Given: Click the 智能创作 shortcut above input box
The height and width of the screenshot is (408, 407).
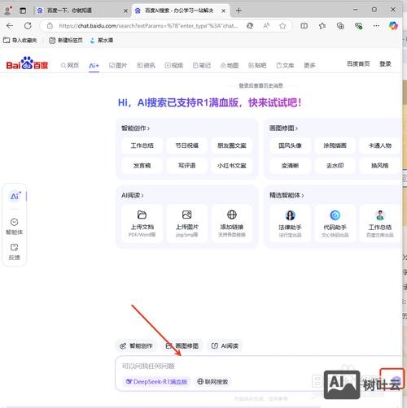Looking at the screenshot, I should 136,346.
